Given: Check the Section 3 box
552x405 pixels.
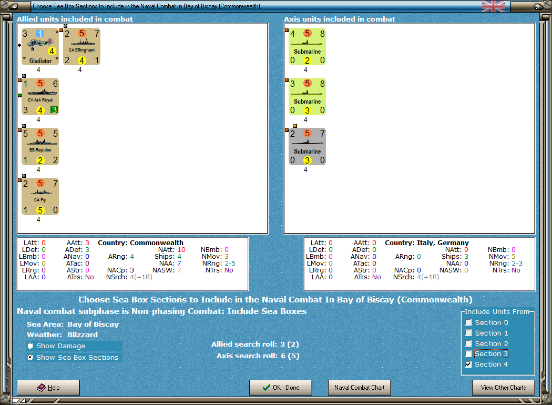Looking at the screenshot, I should [468, 353].
